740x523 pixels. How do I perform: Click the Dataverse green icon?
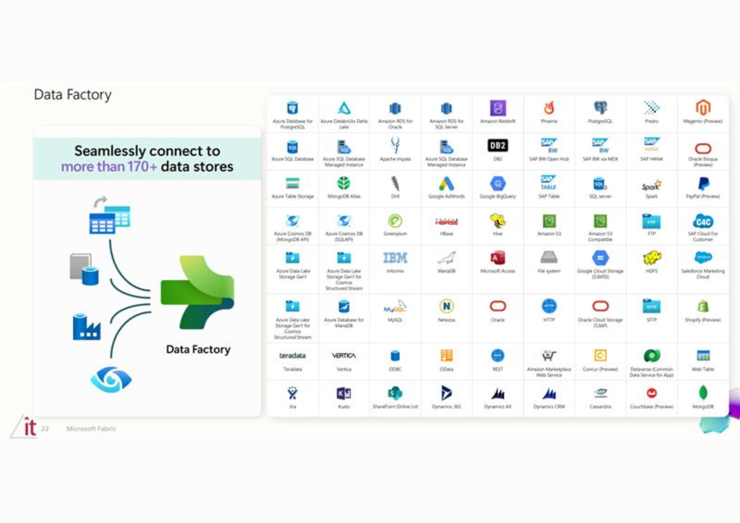652,356
